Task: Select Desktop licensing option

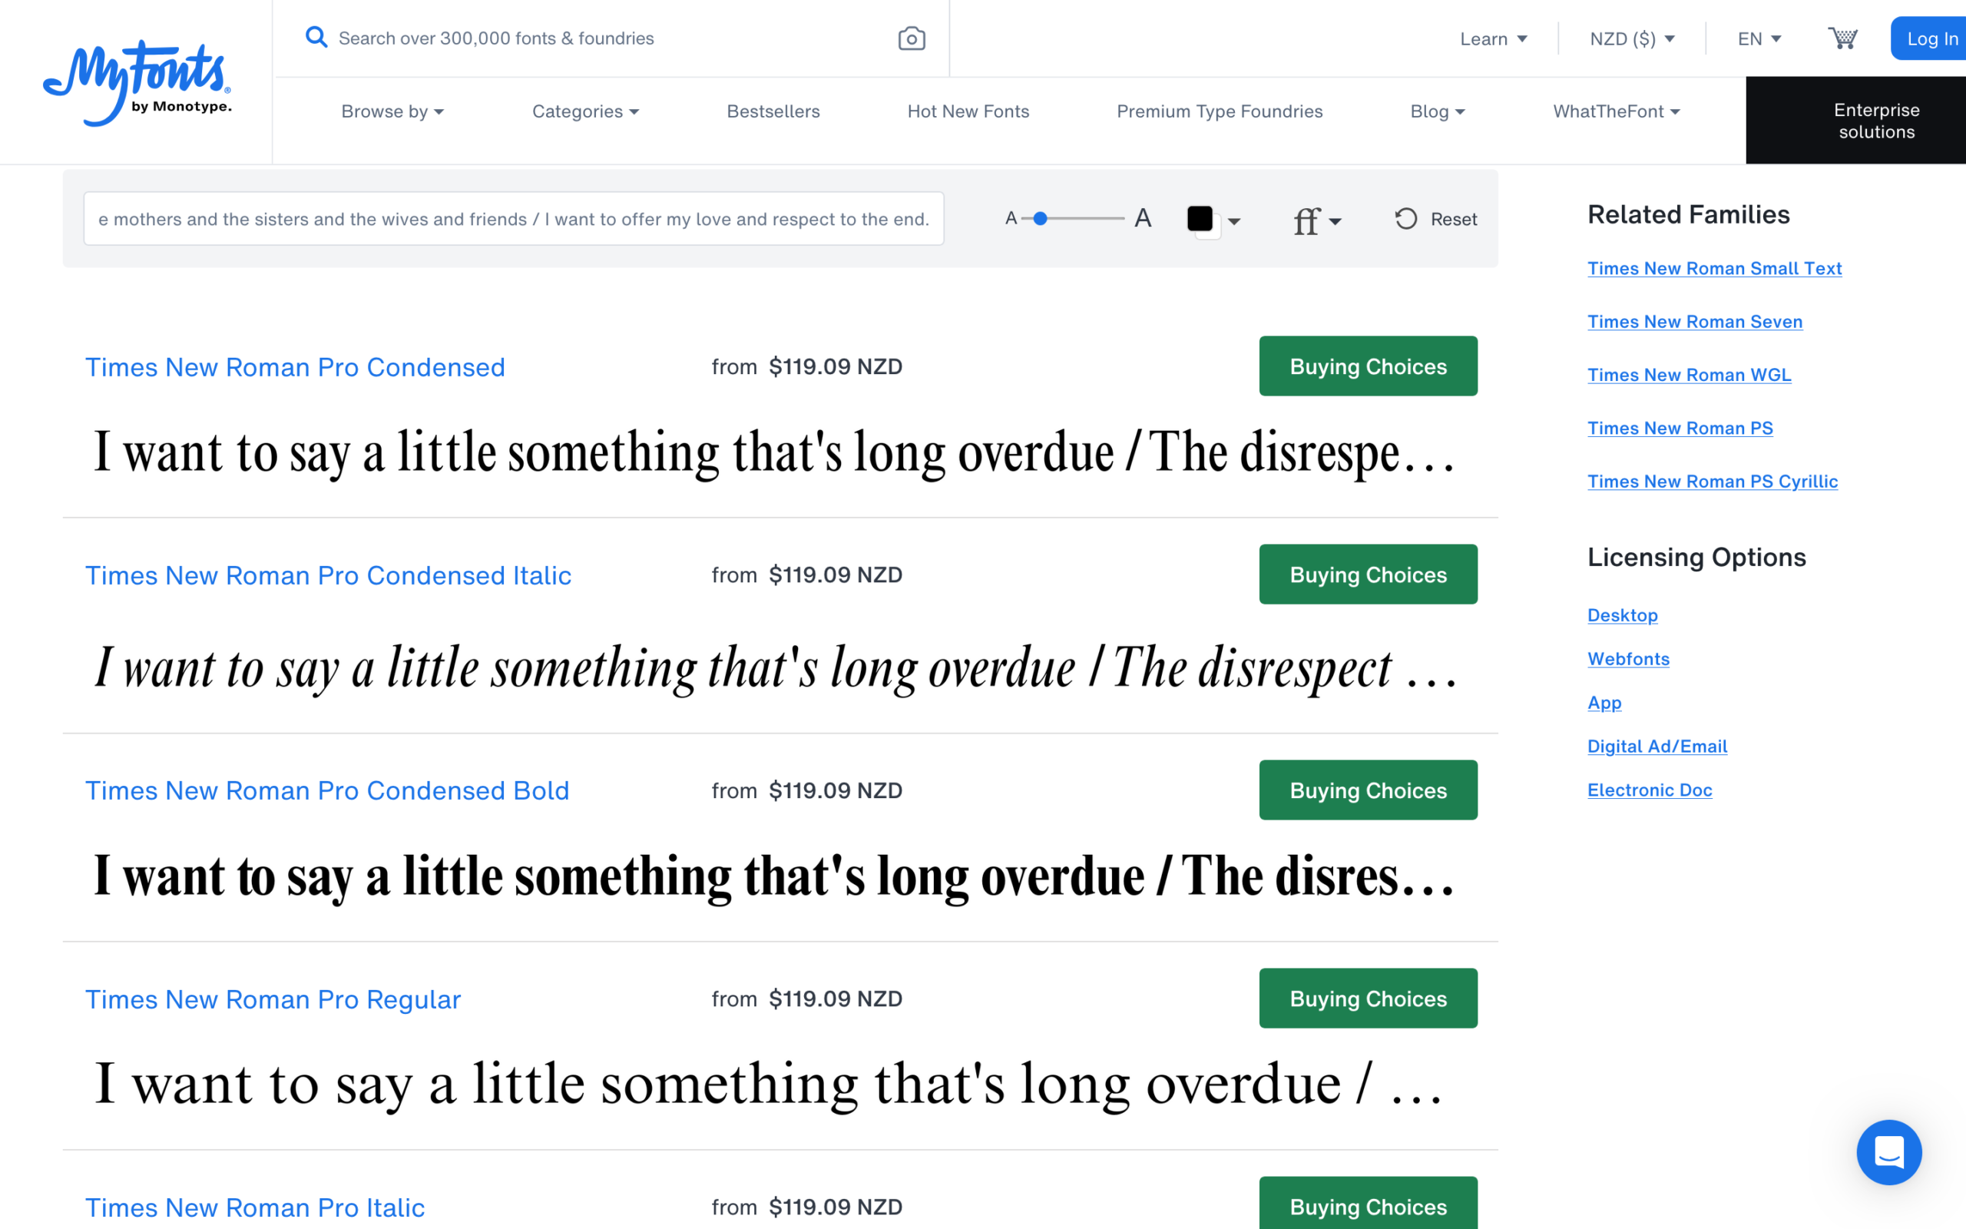Action: pos(1623,615)
